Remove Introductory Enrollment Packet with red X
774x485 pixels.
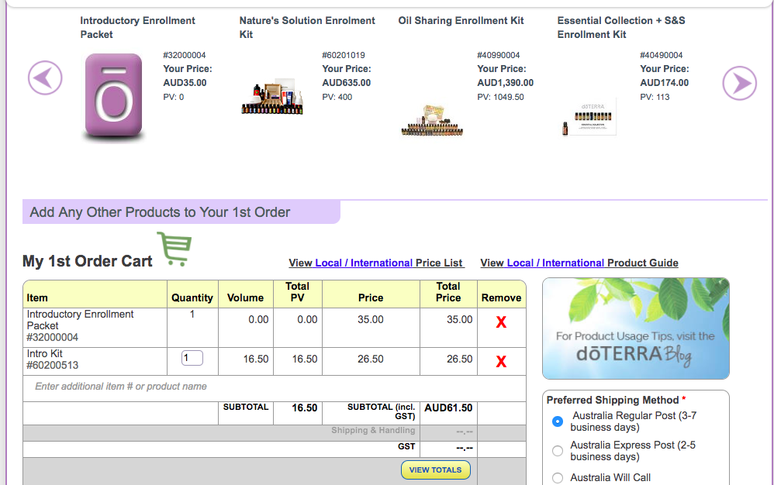click(501, 322)
